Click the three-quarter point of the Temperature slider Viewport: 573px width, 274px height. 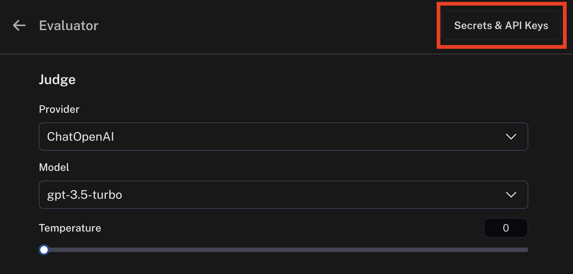coord(405,250)
